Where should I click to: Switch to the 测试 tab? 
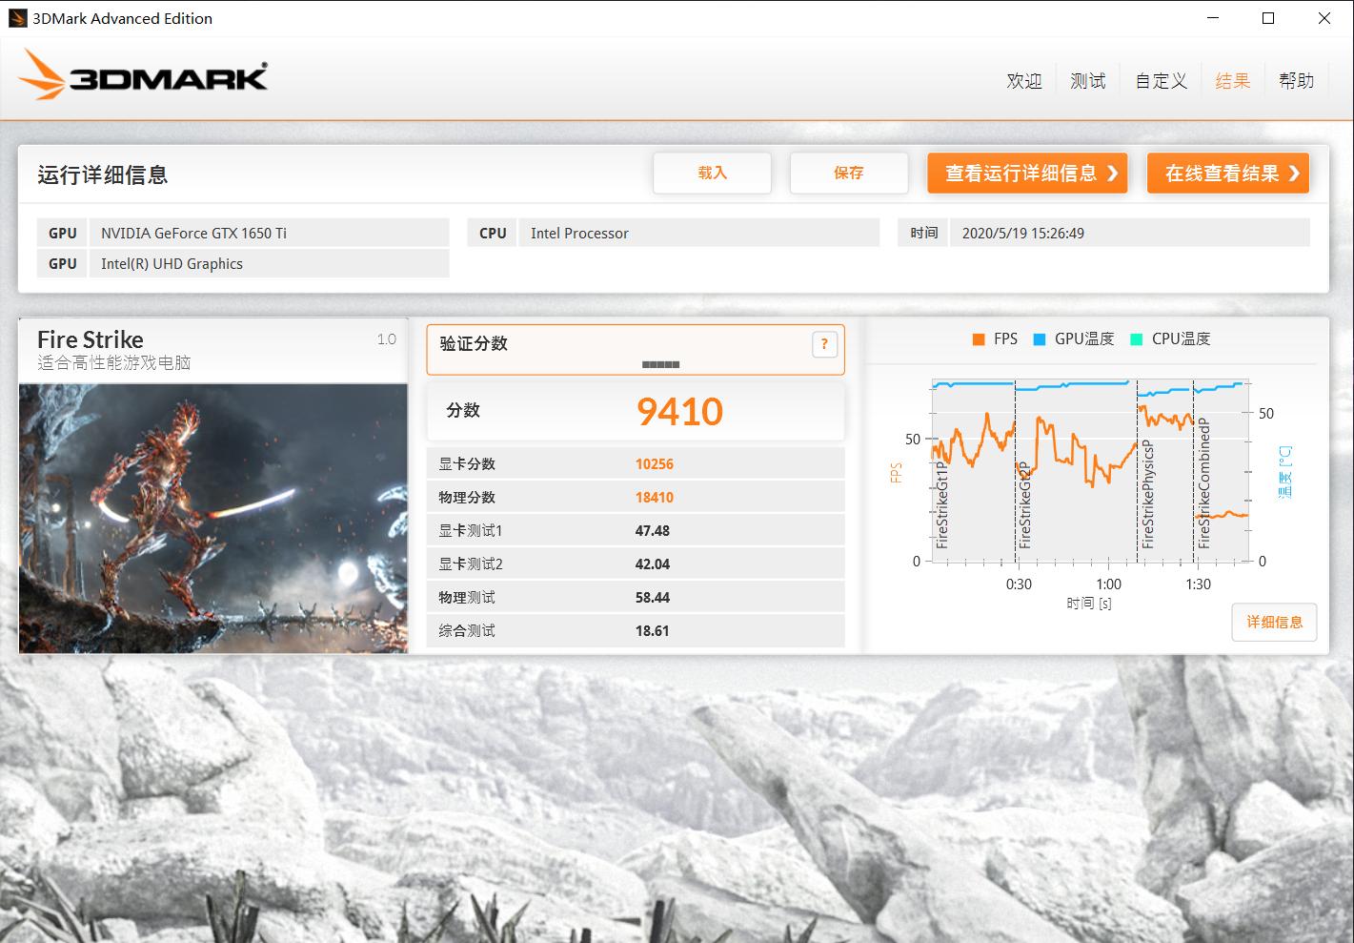pos(1088,81)
